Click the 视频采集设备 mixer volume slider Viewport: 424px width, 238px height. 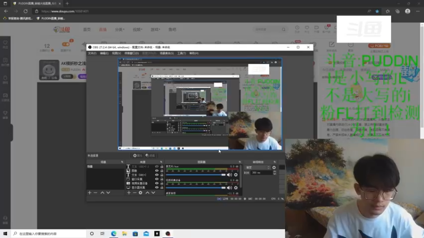[196, 188]
